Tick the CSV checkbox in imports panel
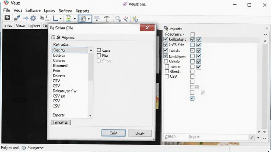Viewport: 271px width, 152px height. pyautogui.click(x=167, y=76)
